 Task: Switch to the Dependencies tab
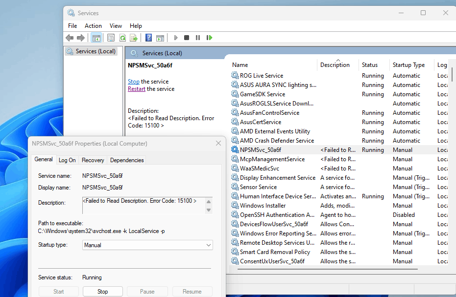pos(127,160)
